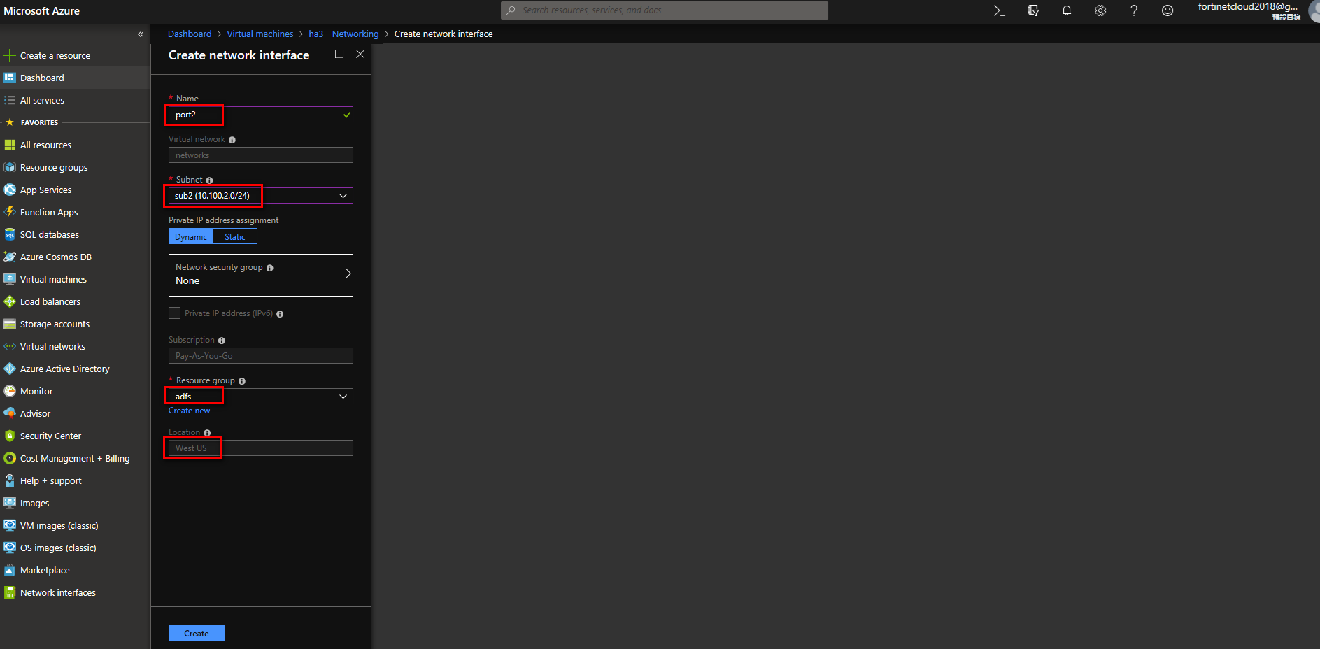The height and width of the screenshot is (649, 1320).
Task: Click the Name input field showing port2
Action: tap(194, 114)
